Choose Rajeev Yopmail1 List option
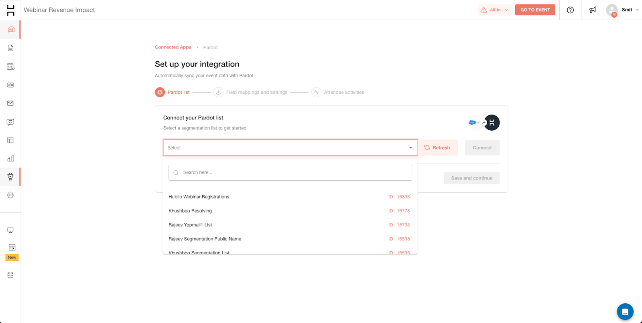Screen dimensions: 642x323 [290, 225]
